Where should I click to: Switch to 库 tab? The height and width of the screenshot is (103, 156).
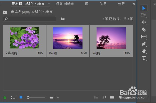(86, 4)
